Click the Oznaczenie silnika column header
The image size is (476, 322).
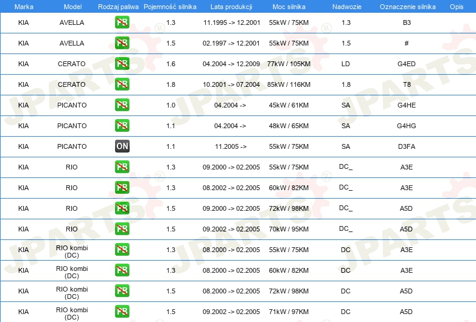[x=407, y=7]
